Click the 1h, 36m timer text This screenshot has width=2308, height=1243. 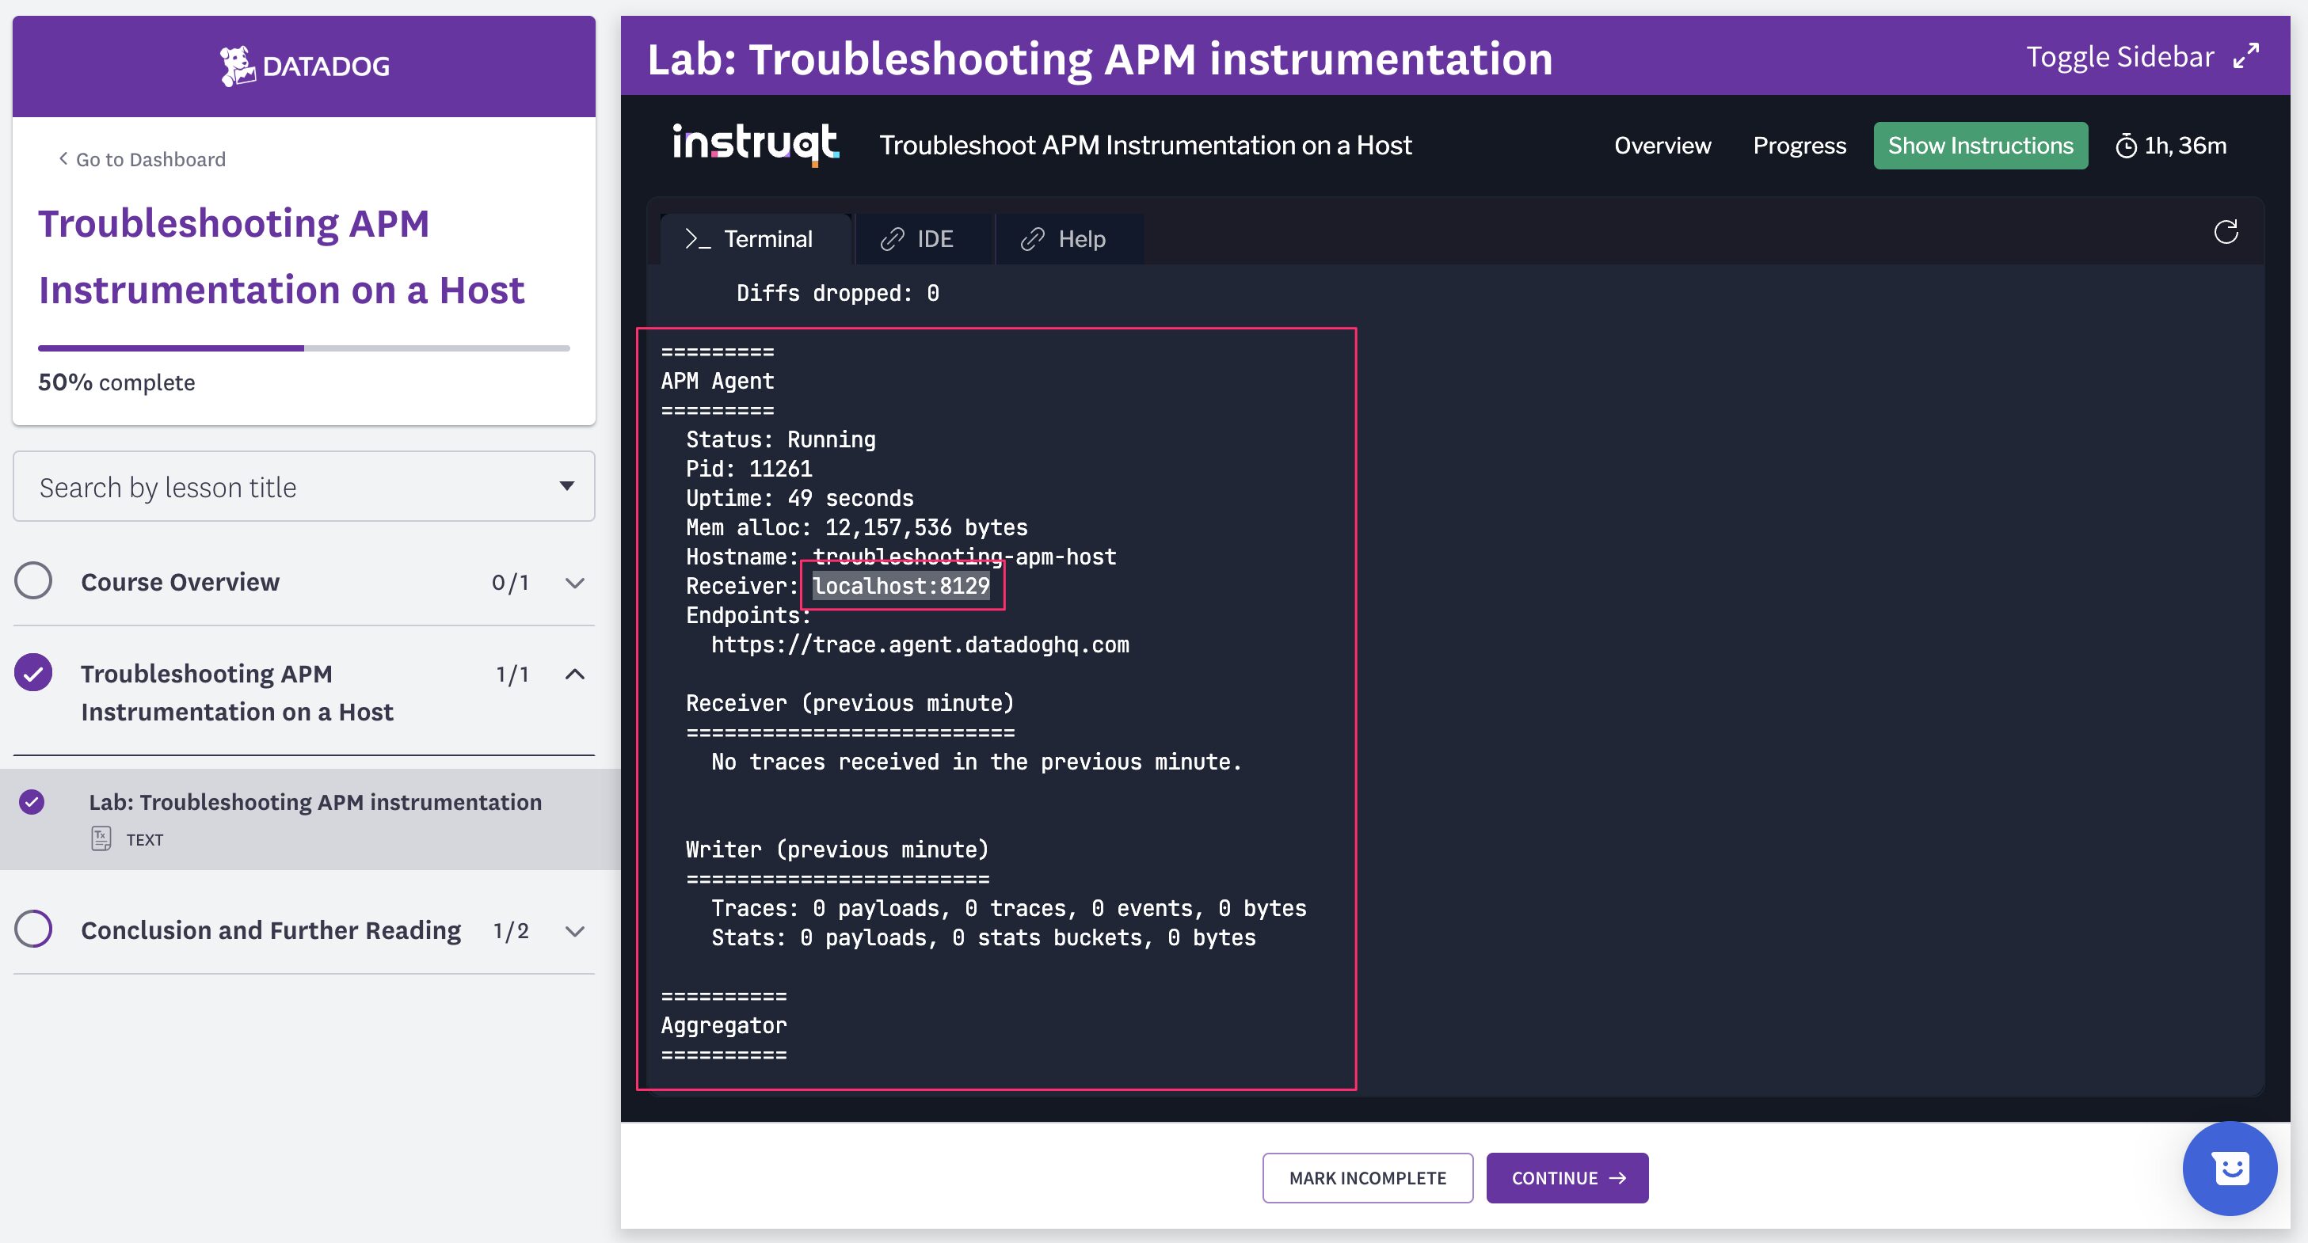2184,145
